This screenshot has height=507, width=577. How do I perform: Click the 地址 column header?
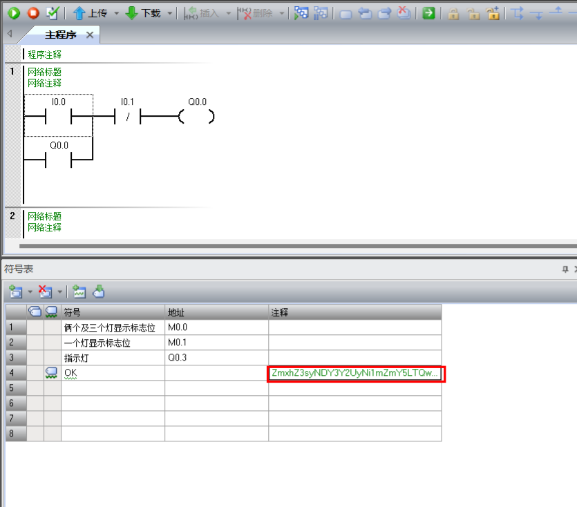point(216,312)
